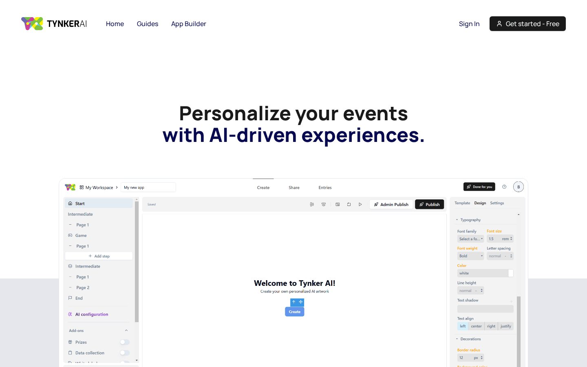
Task: Click the play preview icon in editor toolbar
Action: (x=360, y=204)
